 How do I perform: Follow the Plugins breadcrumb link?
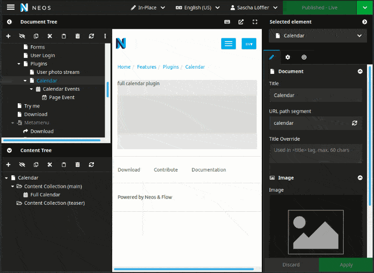pos(171,67)
